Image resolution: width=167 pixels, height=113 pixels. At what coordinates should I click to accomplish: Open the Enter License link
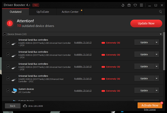coord(150,110)
